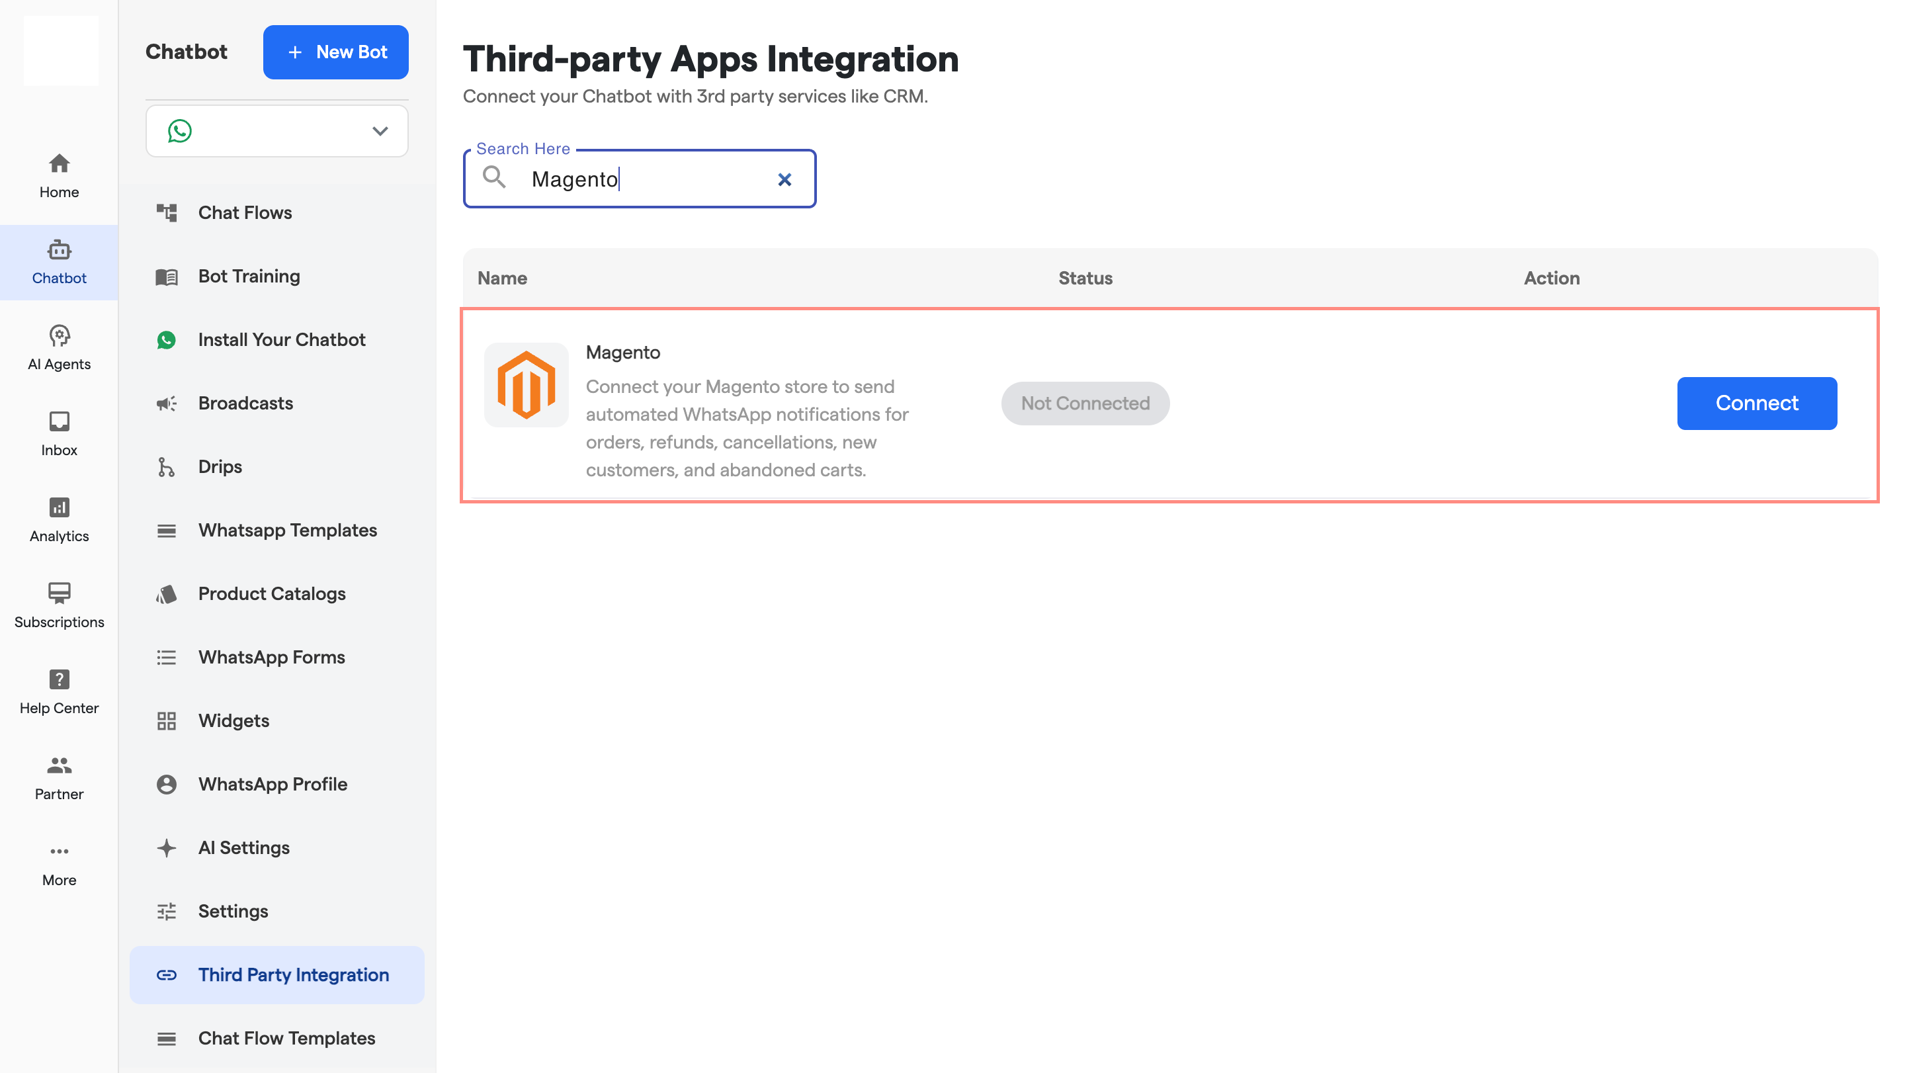Click the Broadcasts megaphone icon

tap(167, 404)
